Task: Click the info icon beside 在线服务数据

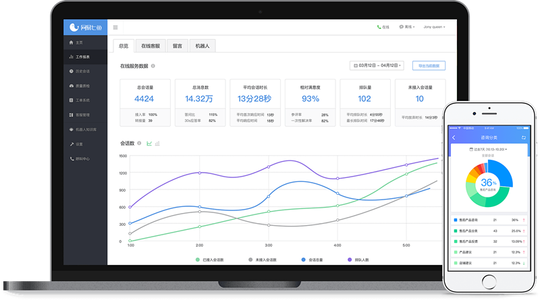Action: coord(153,65)
